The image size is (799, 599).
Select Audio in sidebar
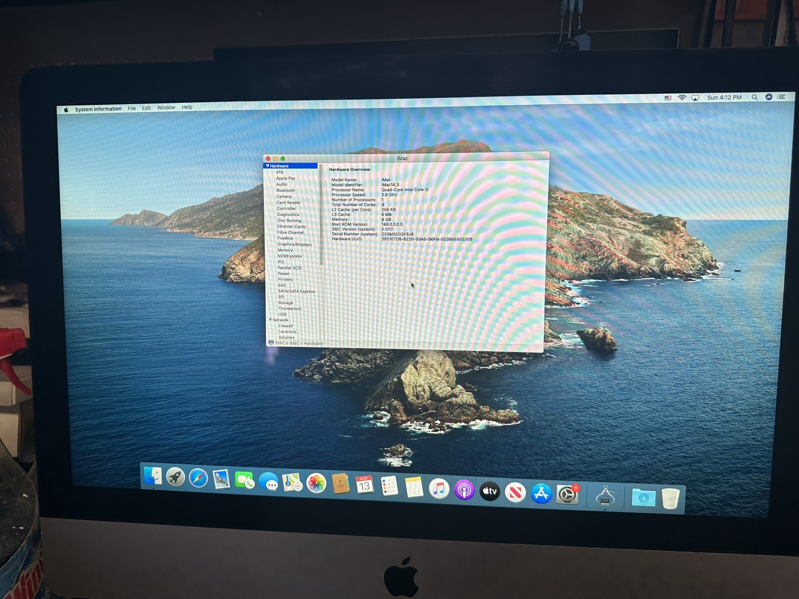pyautogui.click(x=282, y=184)
